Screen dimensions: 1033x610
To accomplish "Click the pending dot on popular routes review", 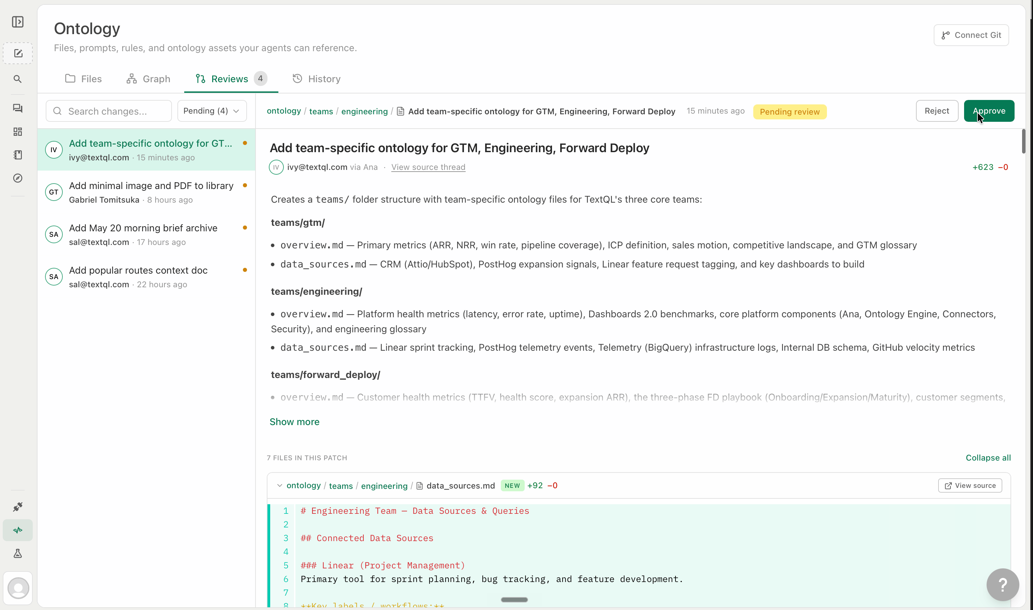I will 245,270.
